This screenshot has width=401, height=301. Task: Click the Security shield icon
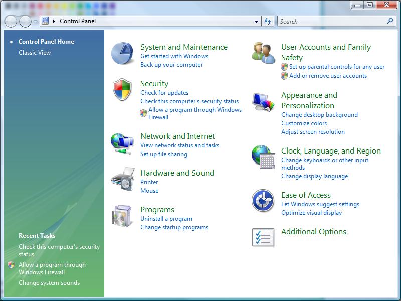coord(122,90)
